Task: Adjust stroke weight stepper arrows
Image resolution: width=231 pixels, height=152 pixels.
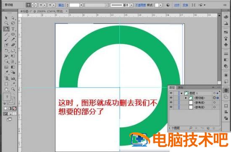Action: click(68, 5)
